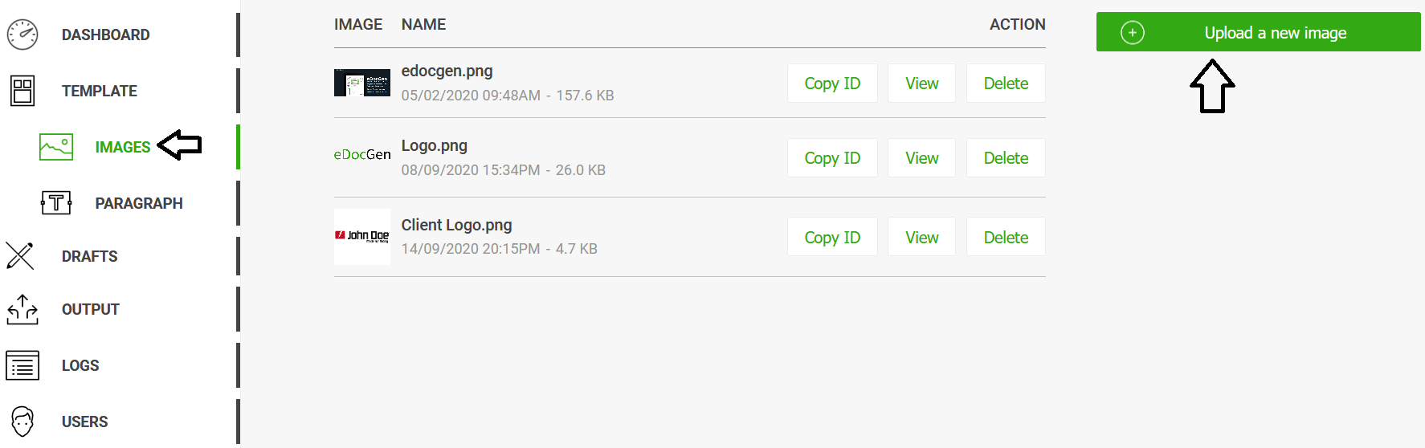The width and height of the screenshot is (1425, 448).
Task: Open the Output menu label
Action: coord(90,309)
